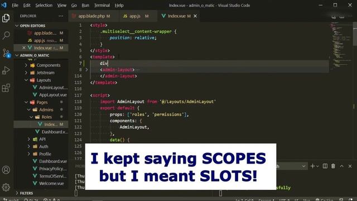Open the File menu
This screenshot has width=357, height=201.
[x=15, y=5]
